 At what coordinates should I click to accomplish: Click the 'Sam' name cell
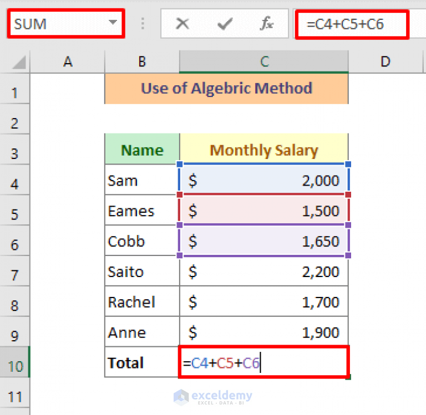(142, 180)
